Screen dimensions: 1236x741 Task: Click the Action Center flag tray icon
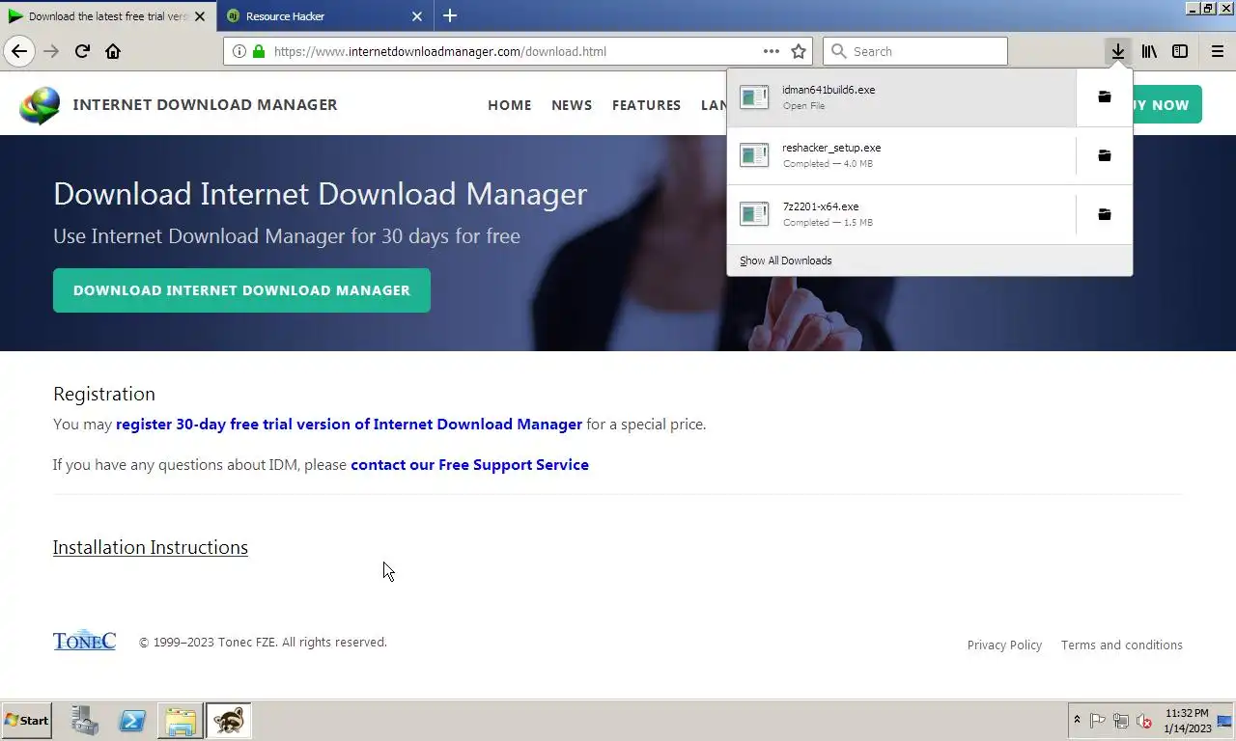point(1098,721)
